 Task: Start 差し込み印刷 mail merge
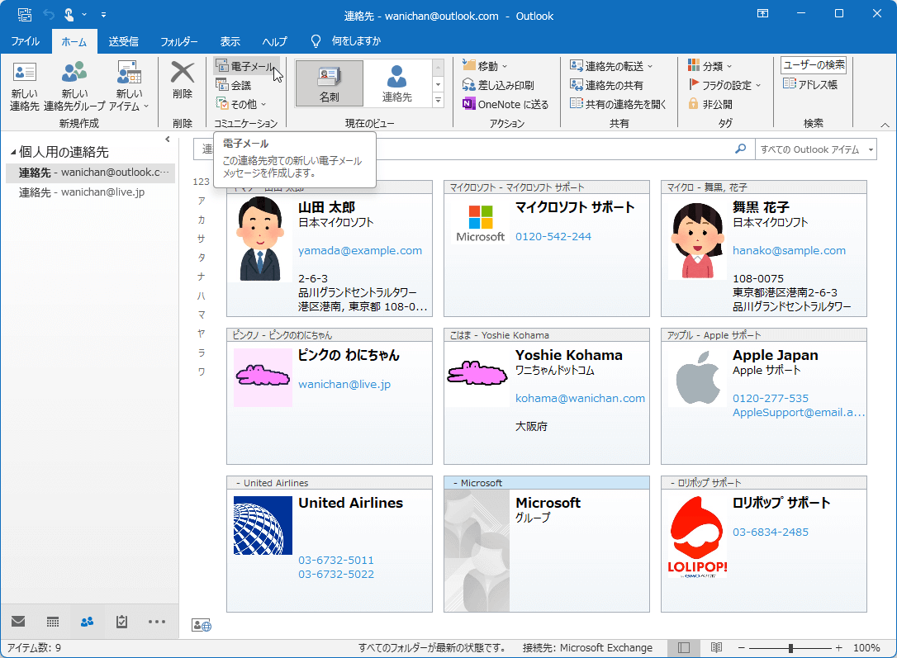(x=498, y=85)
